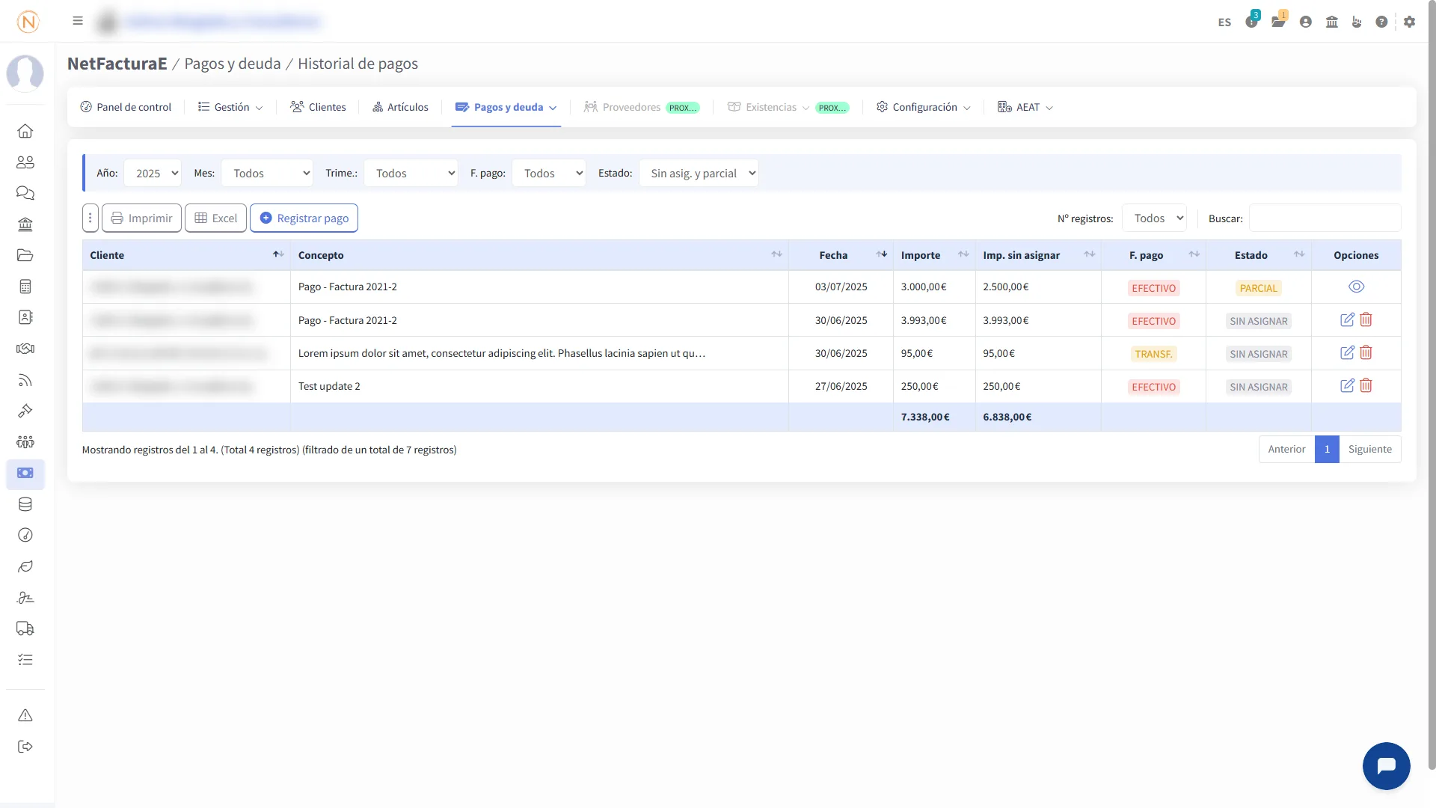
Task: Open the Año 2025 dropdown
Action: click(x=153, y=173)
